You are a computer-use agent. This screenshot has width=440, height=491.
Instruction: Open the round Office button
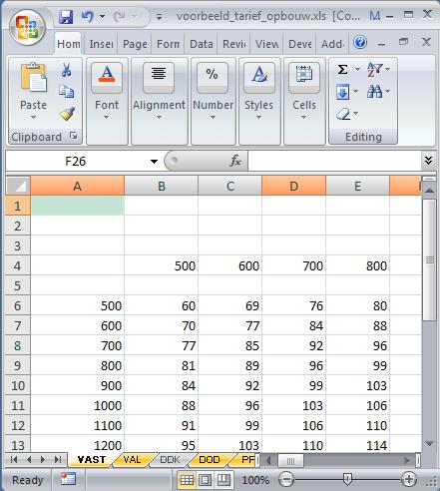click(x=27, y=28)
